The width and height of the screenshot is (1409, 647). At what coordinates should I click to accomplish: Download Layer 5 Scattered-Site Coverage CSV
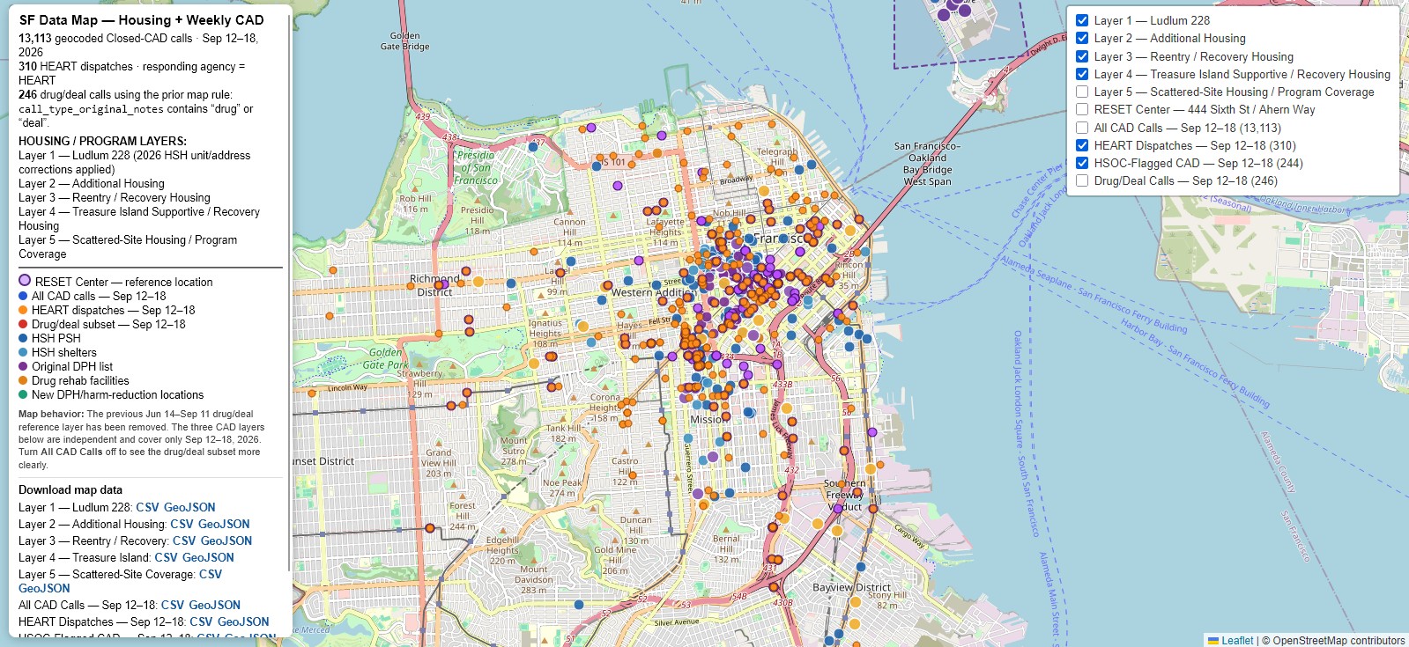click(211, 574)
